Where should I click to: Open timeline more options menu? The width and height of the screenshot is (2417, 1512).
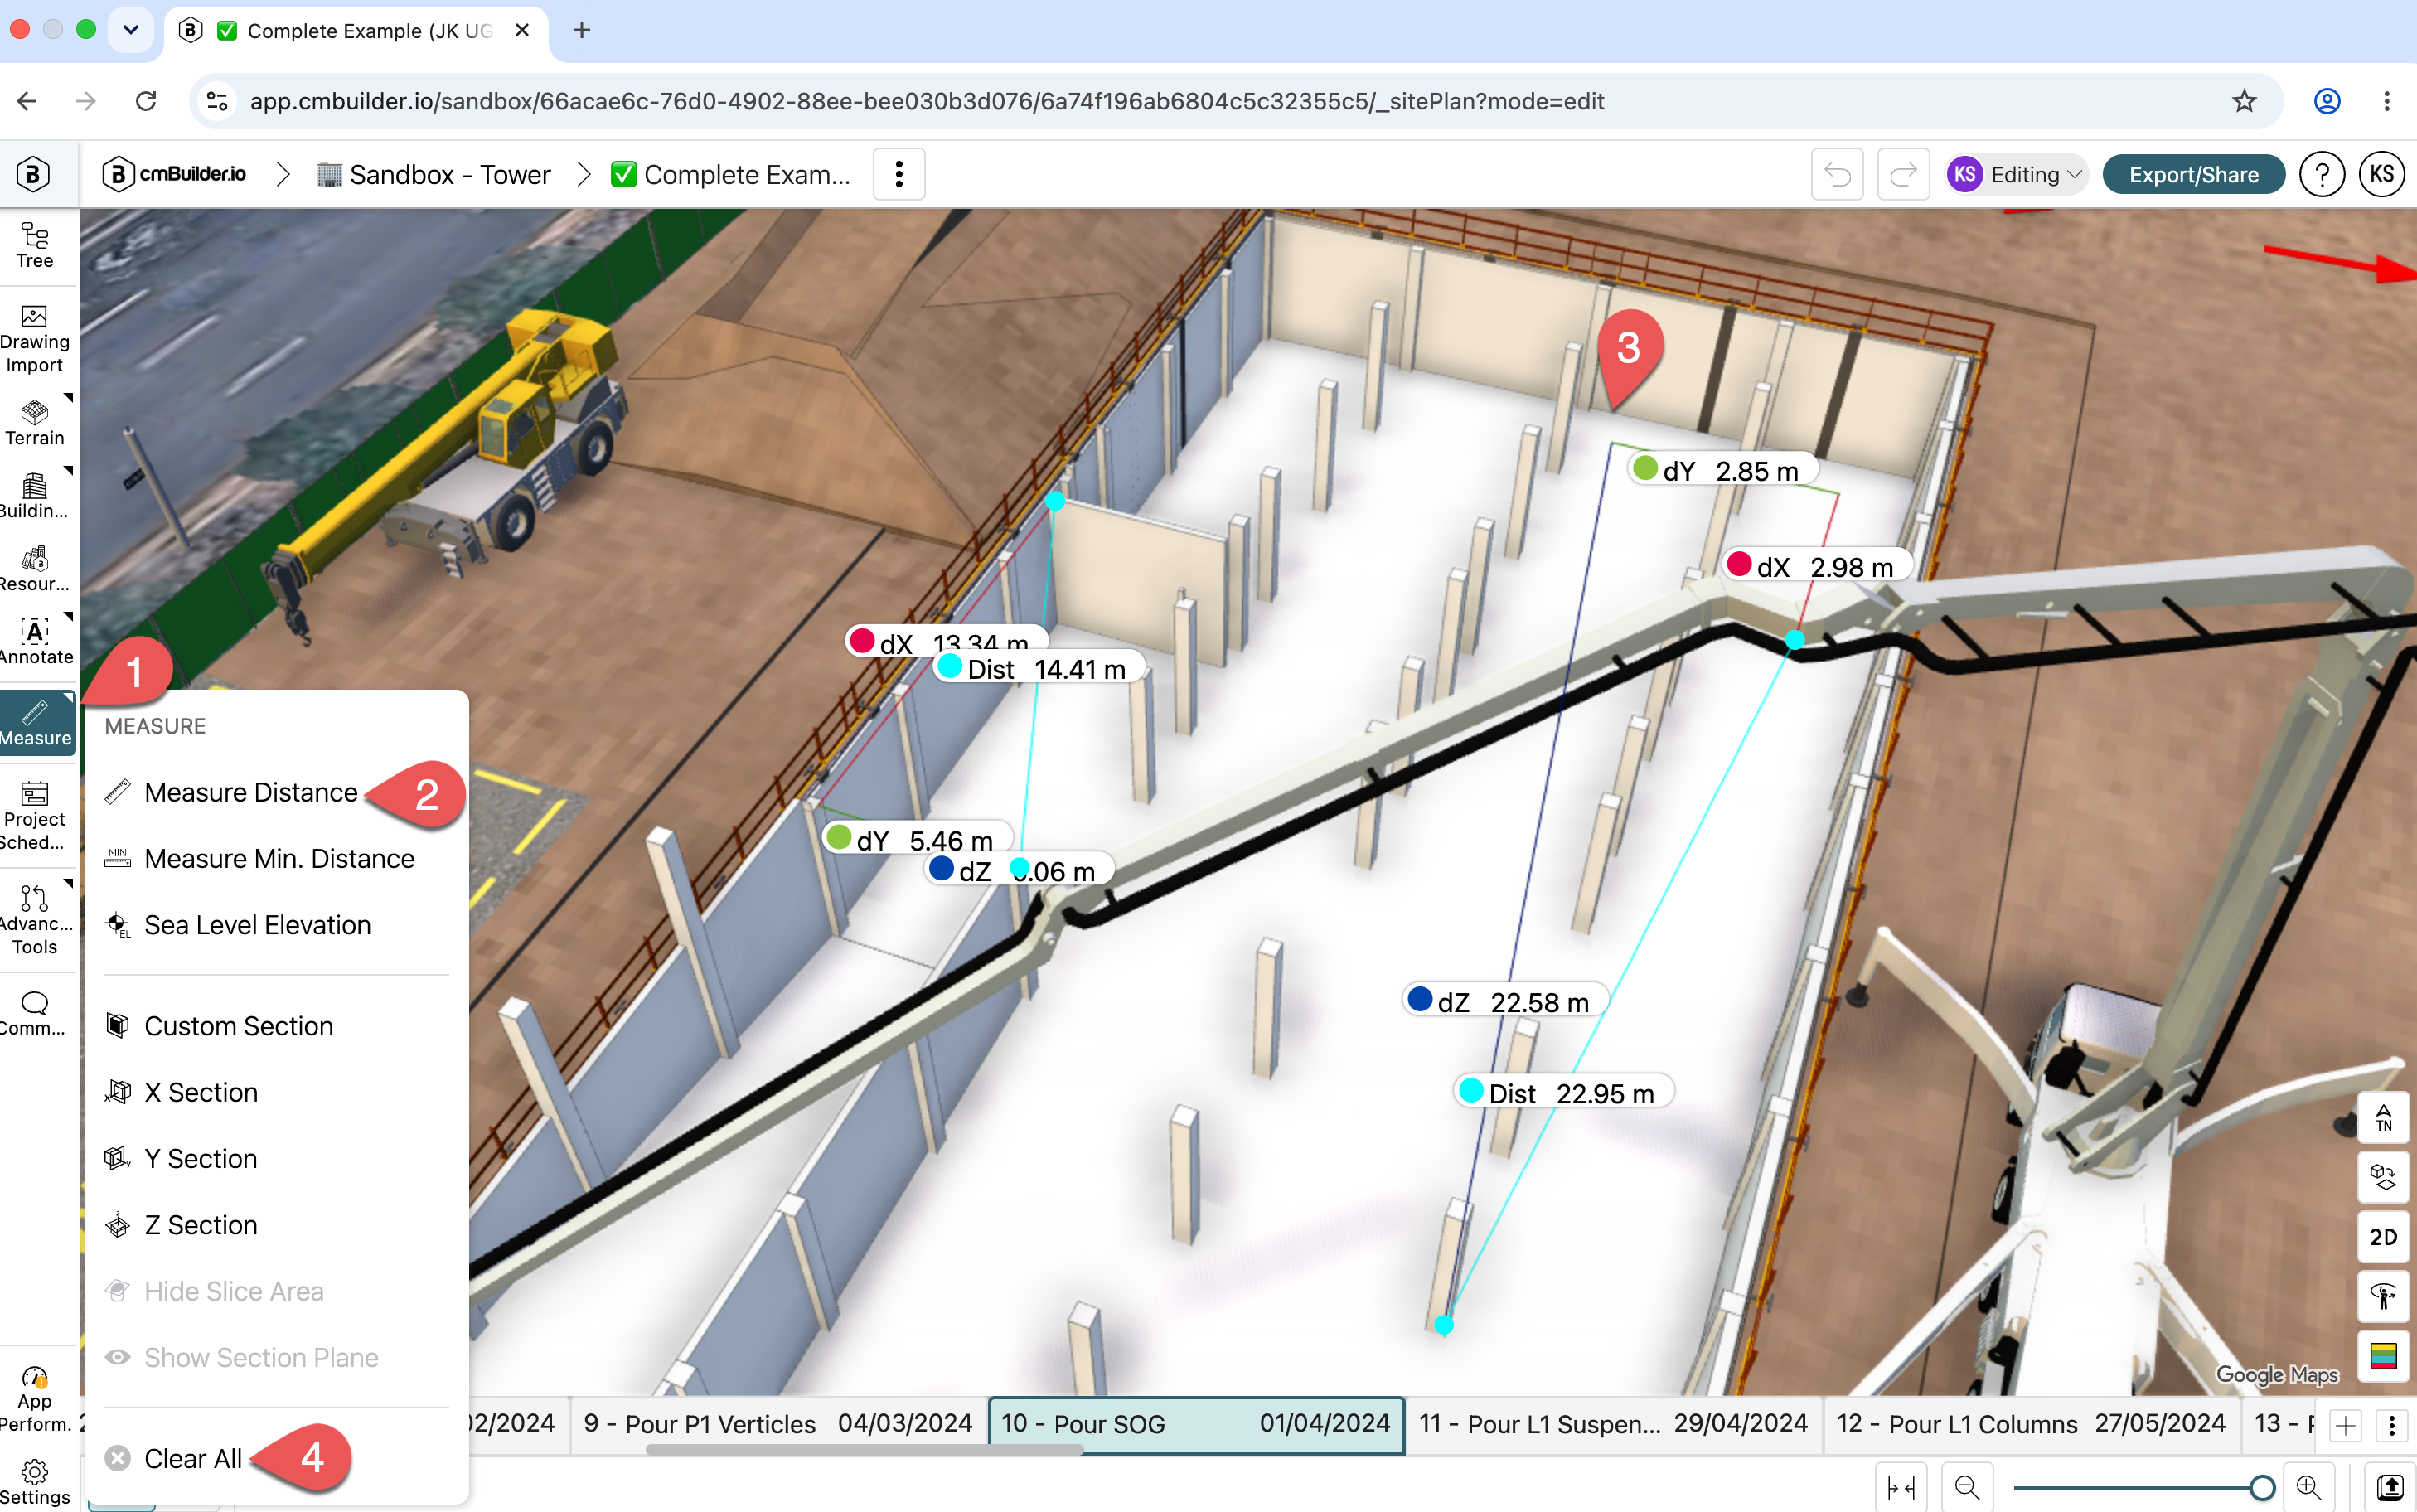click(x=2392, y=1425)
